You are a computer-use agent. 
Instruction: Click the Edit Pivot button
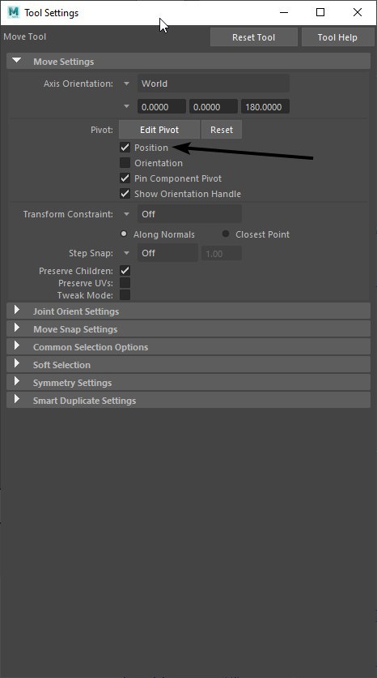pos(159,130)
